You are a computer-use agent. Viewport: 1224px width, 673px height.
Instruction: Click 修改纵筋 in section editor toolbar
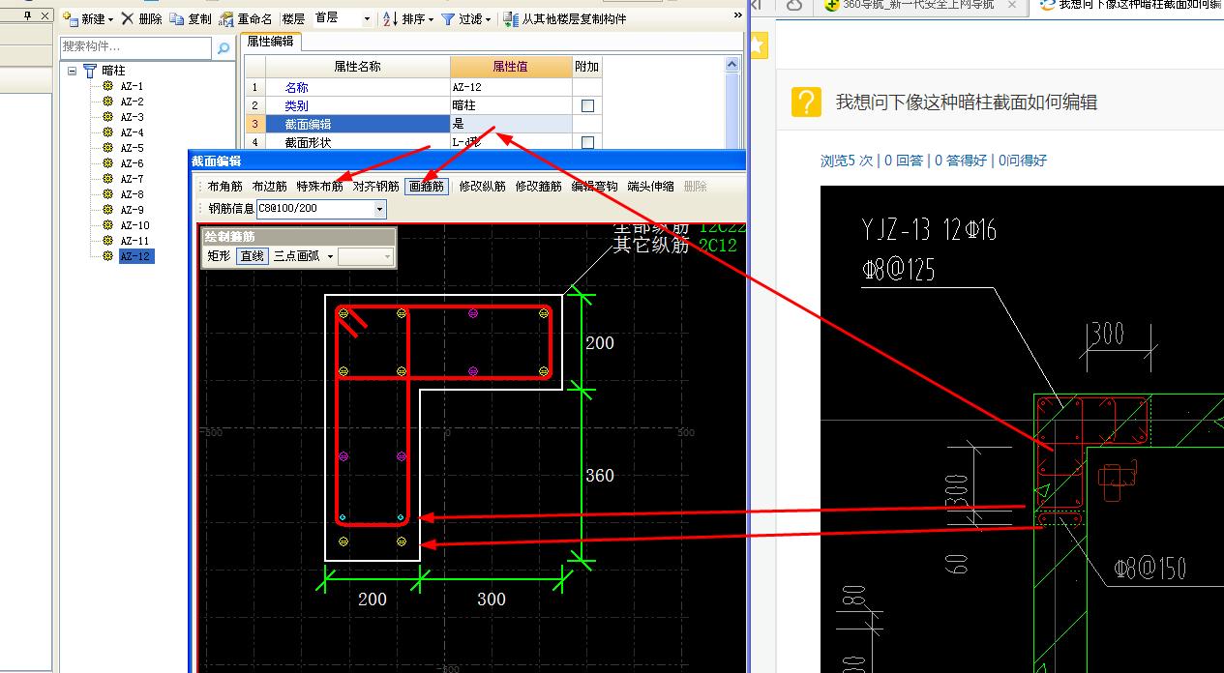pos(483,187)
